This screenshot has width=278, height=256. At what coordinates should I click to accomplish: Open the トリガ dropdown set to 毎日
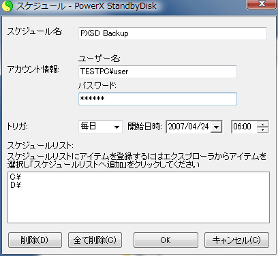coord(100,127)
